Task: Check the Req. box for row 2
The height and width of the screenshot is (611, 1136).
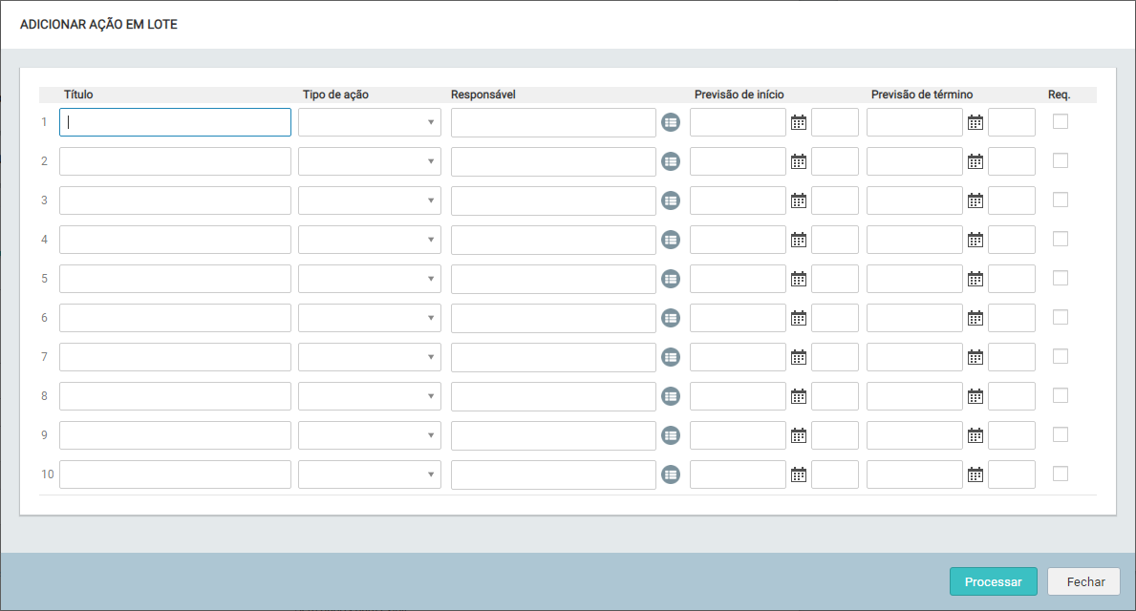Action: [x=1060, y=160]
